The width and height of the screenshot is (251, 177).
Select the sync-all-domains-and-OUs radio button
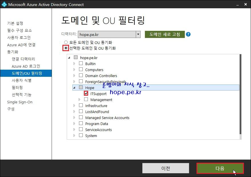point(66,42)
